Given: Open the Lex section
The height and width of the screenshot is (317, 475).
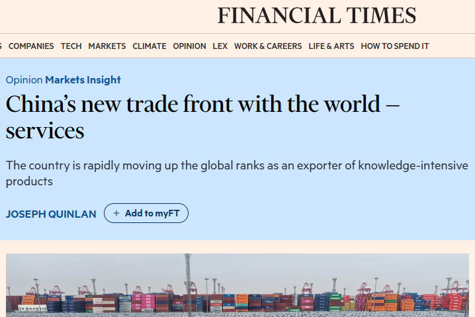Looking at the screenshot, I should click(x=220, y=46).
